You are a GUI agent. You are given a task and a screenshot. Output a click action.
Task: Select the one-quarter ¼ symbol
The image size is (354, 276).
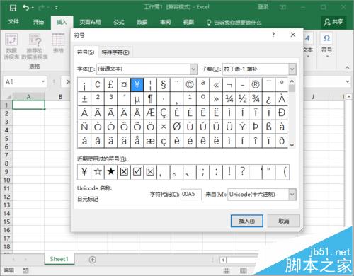(229, 99)
